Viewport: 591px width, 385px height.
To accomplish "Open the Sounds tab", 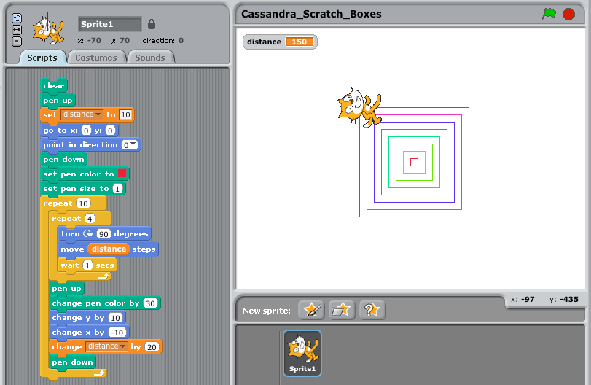I will tap(150, 58).
